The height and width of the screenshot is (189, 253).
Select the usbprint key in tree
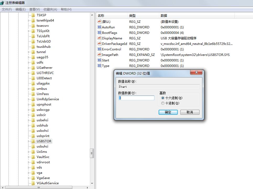click(x=43, y=136)
